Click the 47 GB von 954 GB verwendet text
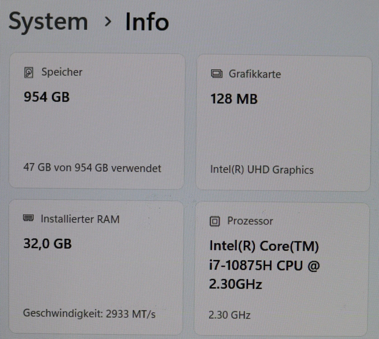This screenshot has width=379, height=339. click(92, 168)
